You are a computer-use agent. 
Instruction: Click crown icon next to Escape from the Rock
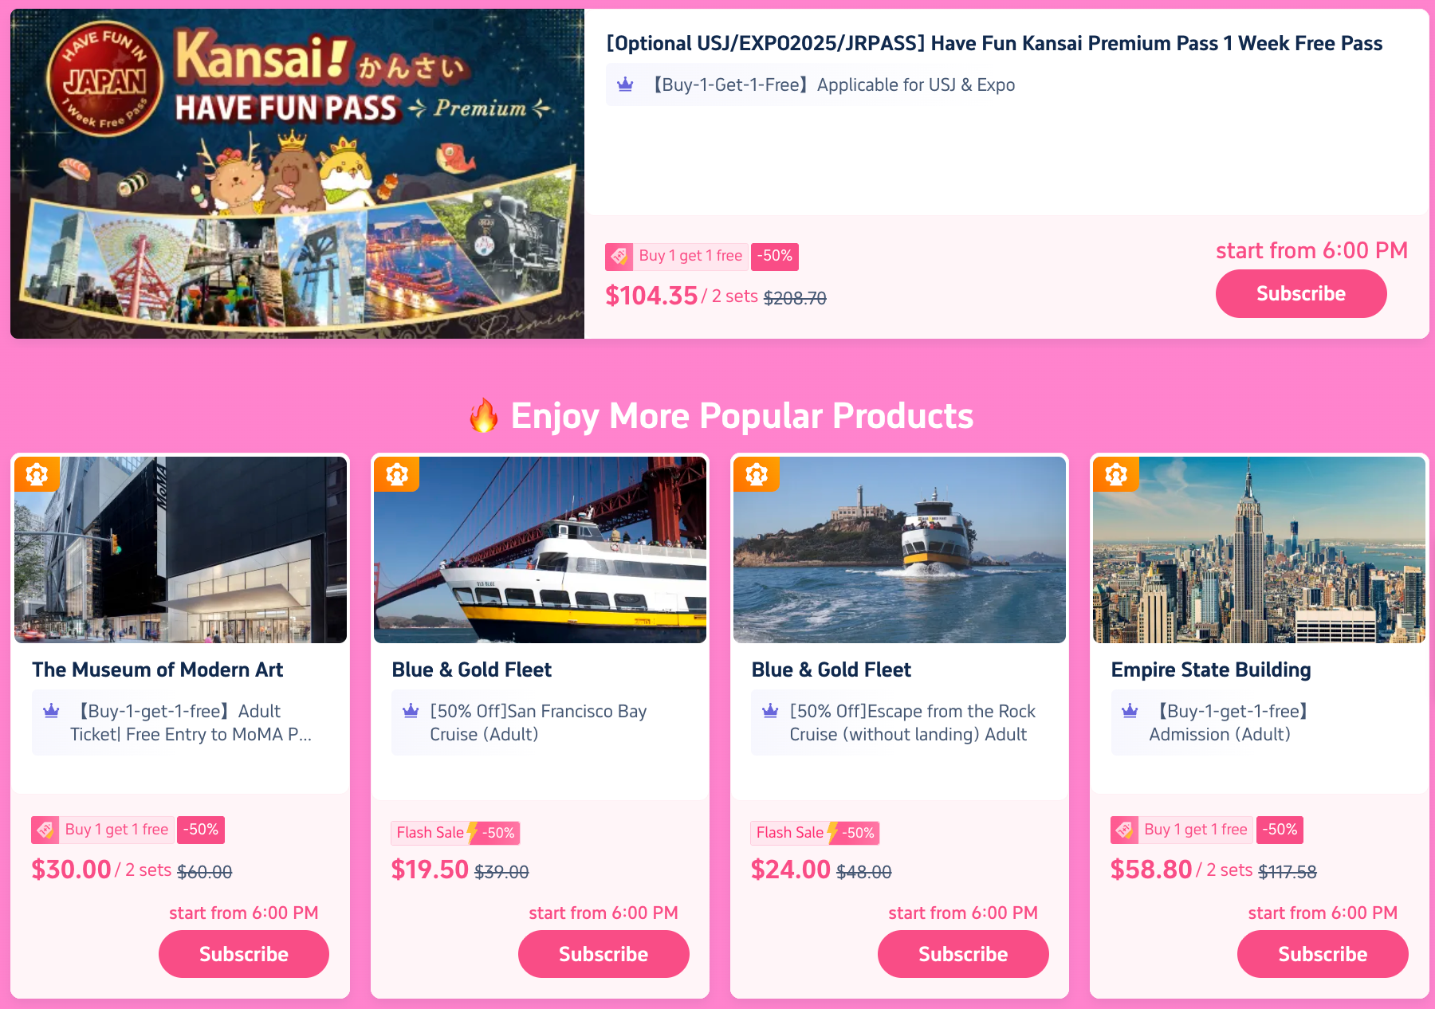(770, 710)
